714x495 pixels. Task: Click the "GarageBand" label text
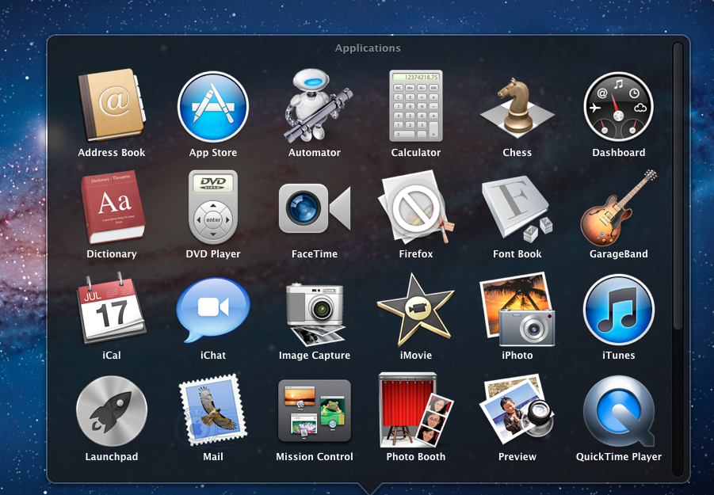[x=618, y=254]
